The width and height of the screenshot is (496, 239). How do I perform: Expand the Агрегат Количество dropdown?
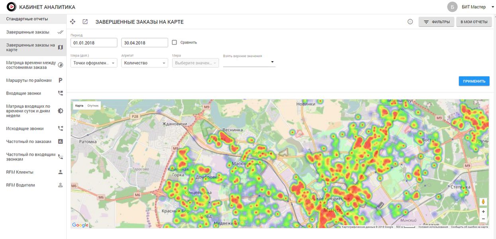[x=145, y=63]
